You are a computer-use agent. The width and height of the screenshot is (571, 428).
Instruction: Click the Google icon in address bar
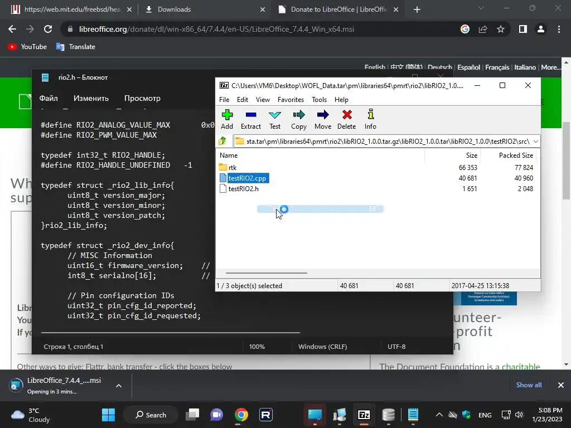pyautogui.click(x=464, y=29)
